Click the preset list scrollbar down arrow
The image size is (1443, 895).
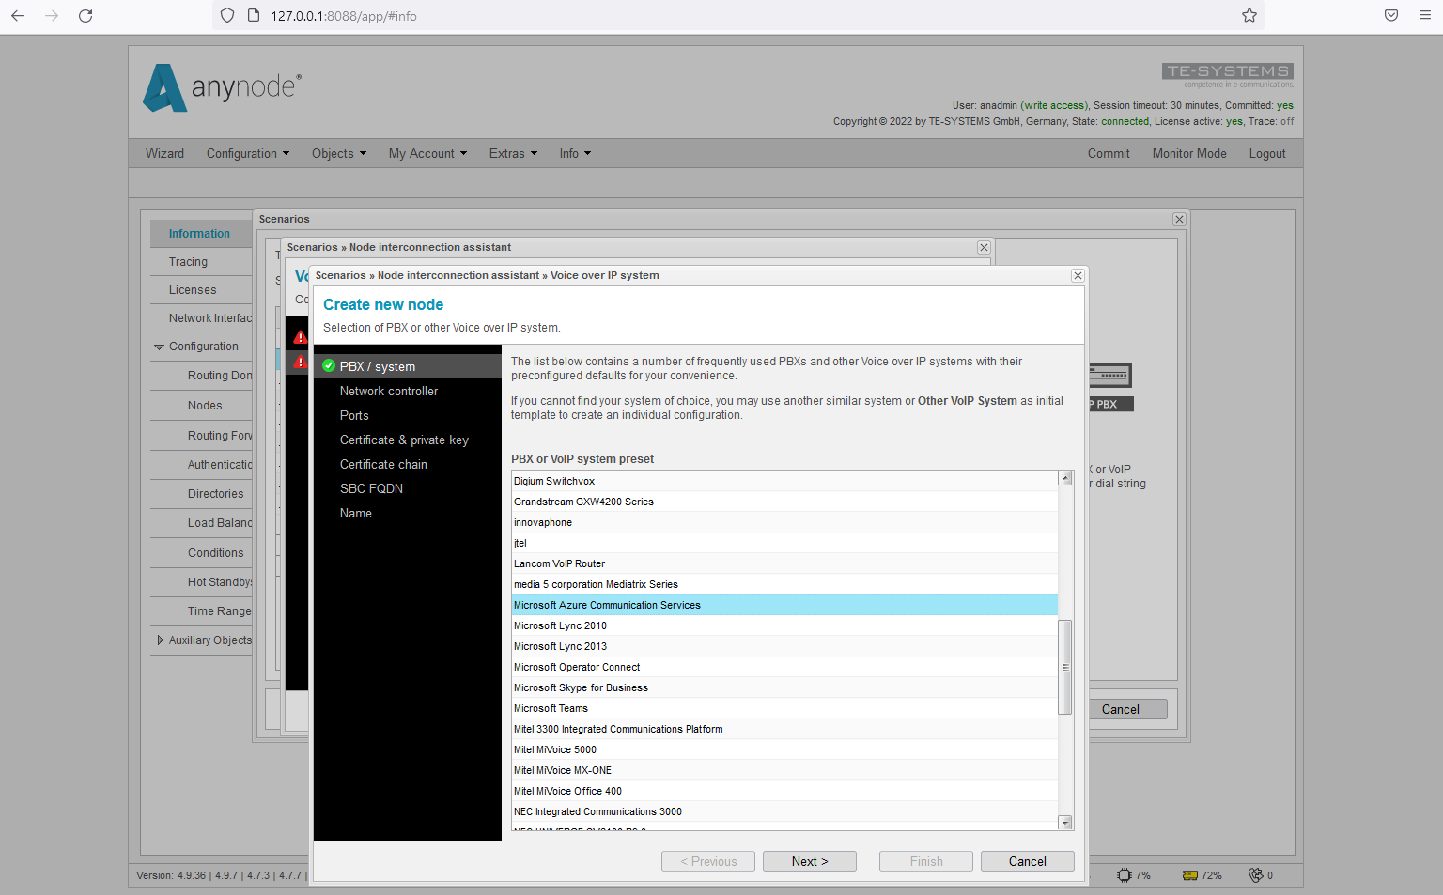pyautogui.click(x=1065, y=823)
